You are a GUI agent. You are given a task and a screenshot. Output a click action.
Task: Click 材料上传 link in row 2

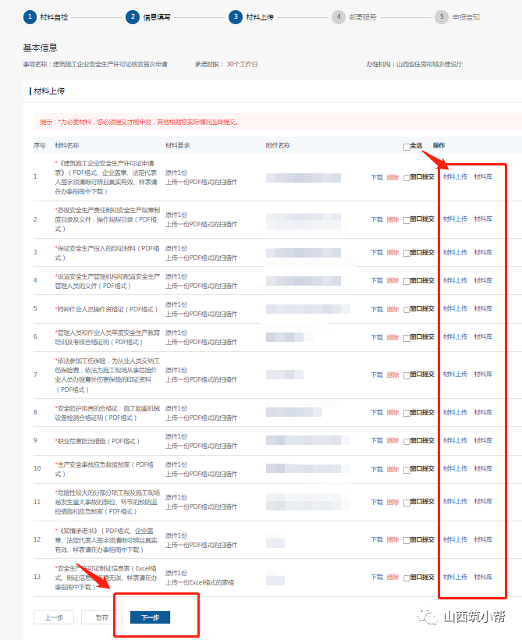pyautogui.click(x=455, y=219)
